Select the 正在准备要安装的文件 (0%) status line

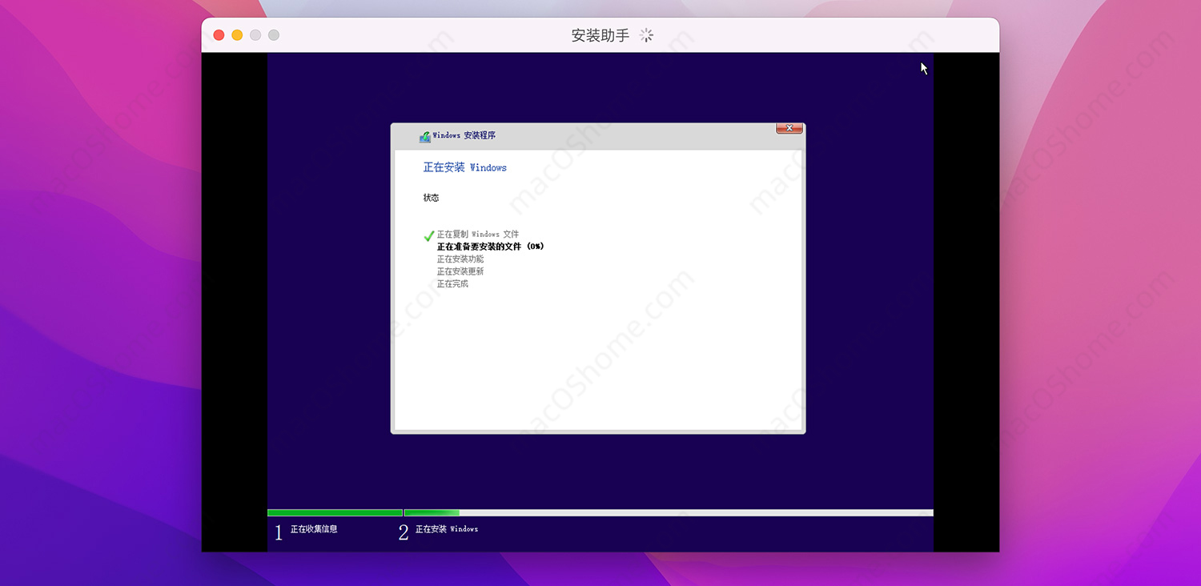pyautogui.click(x=490, y=247)
